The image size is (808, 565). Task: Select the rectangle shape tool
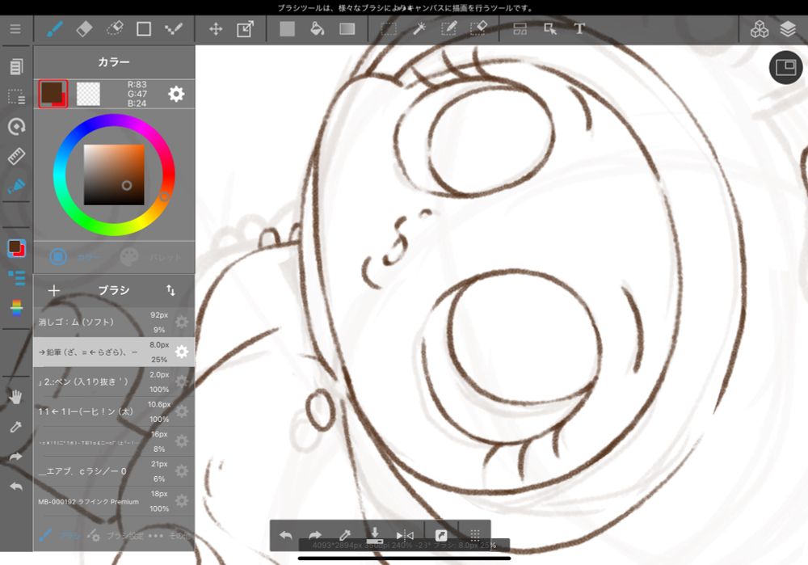[144, 29]
